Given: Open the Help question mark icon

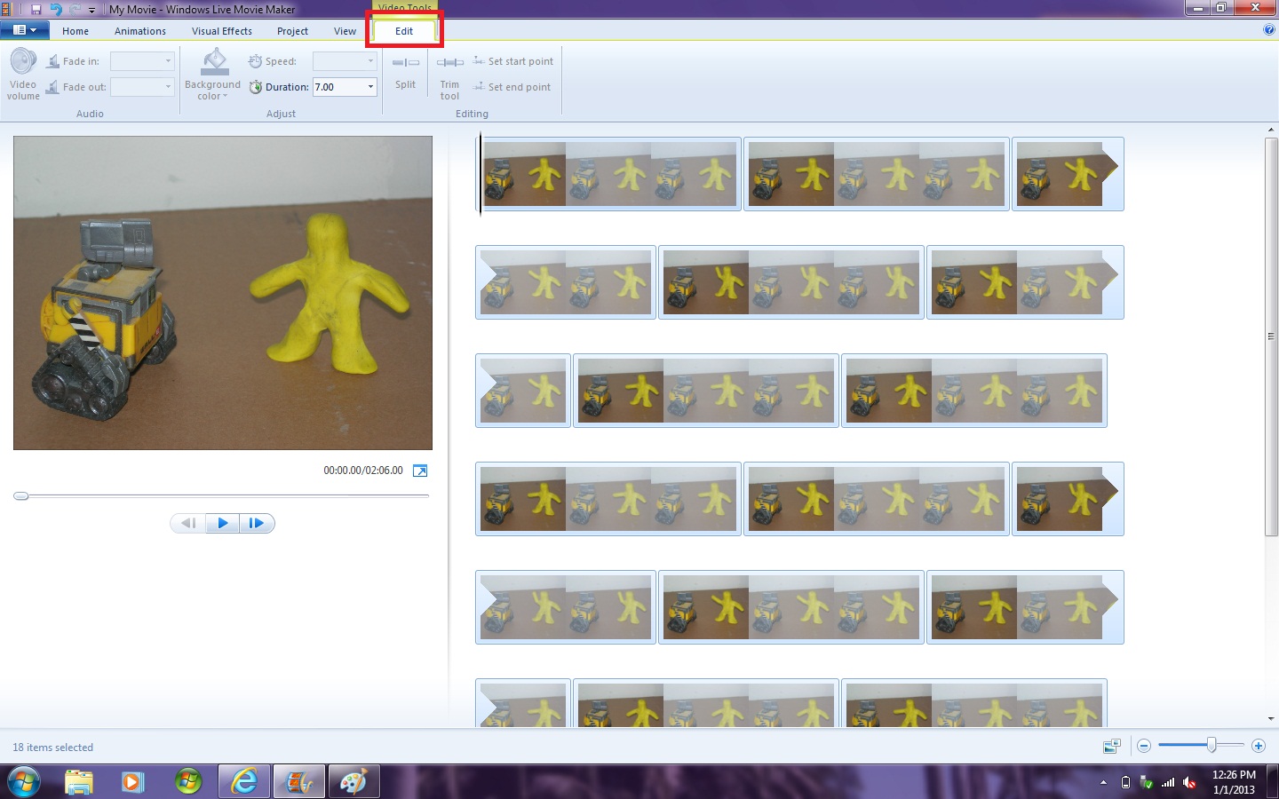Looking at the screenshot, I should click(1269, 29).
